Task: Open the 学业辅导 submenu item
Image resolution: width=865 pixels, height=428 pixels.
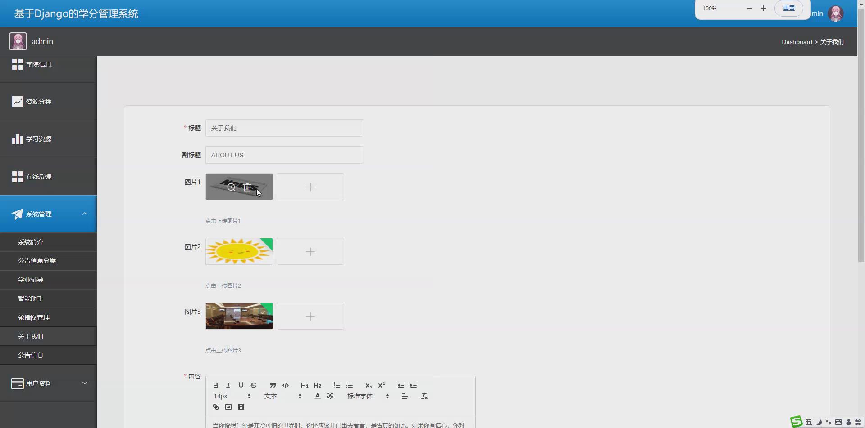Action: click(x=48, y=280)
